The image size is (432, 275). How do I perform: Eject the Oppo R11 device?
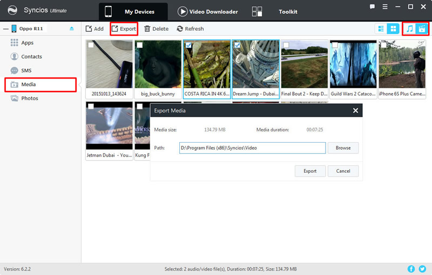72,29
